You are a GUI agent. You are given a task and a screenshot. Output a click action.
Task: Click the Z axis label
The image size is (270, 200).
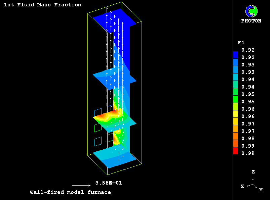point(253,171)
